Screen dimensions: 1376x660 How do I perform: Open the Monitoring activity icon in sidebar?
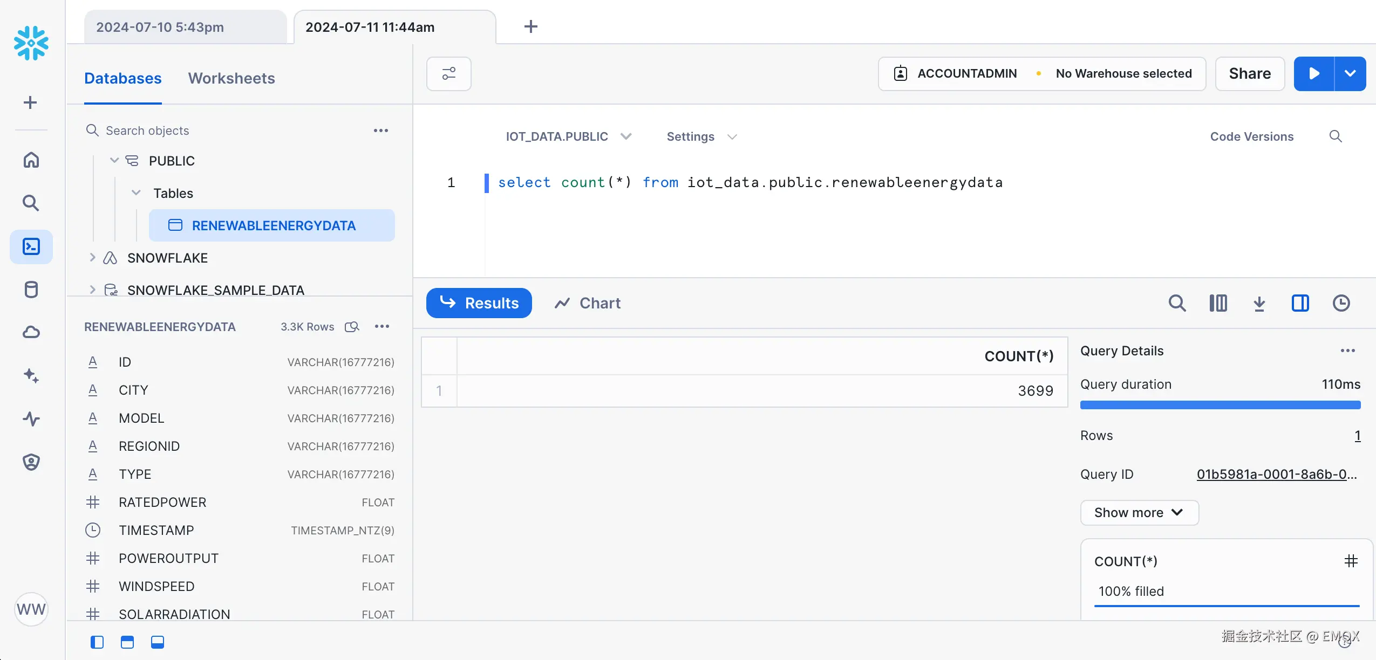point(31,419)
